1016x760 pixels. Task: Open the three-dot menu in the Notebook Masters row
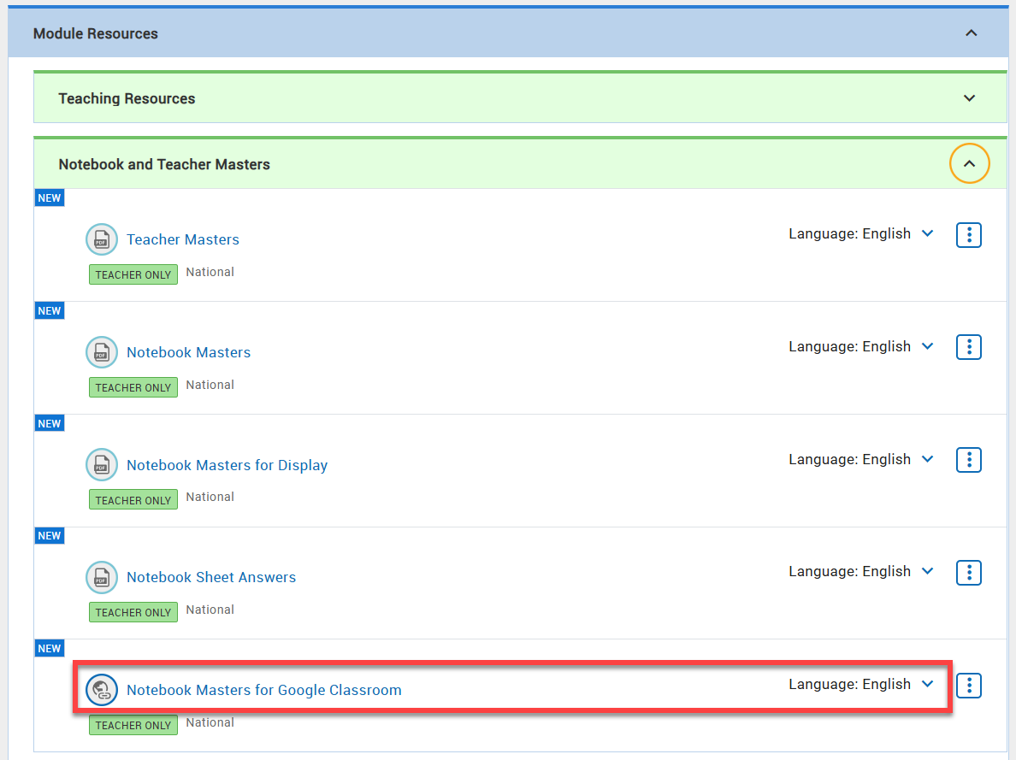pos(969,347)
